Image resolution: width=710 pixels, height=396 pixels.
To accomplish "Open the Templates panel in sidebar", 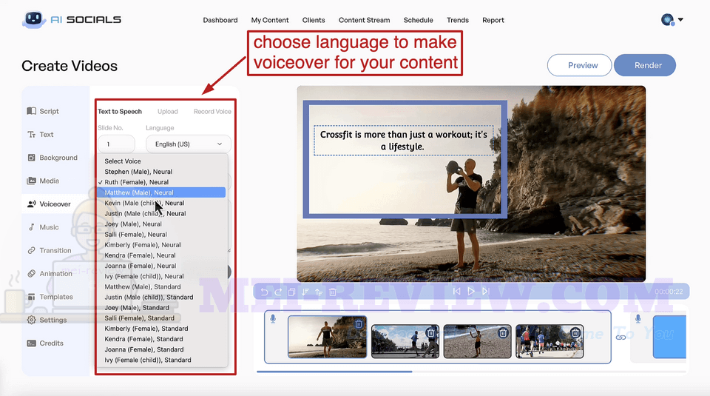I will tap(50, 296).
